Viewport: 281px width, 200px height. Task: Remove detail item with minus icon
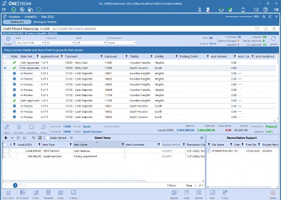click(x=12, y=138)
